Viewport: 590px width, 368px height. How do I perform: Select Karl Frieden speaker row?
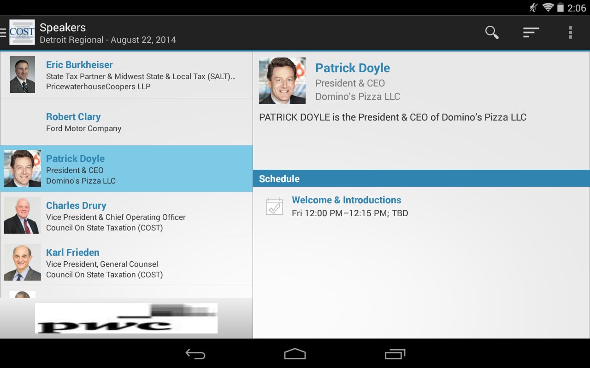(126, 263)
